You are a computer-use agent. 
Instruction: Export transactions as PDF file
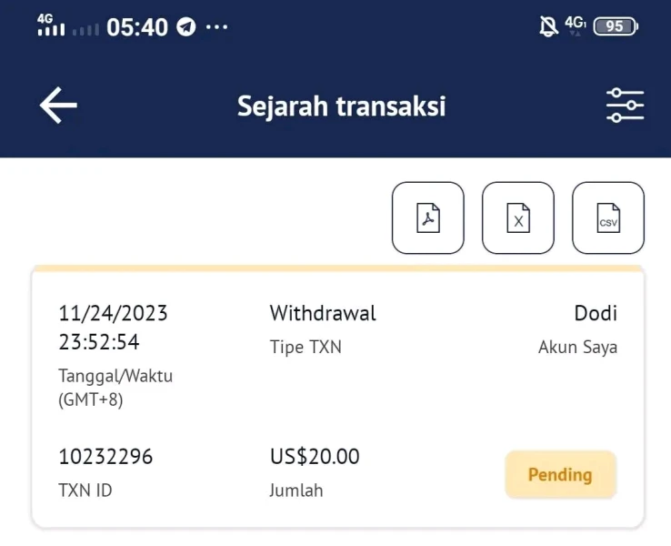tap(428, 218)
